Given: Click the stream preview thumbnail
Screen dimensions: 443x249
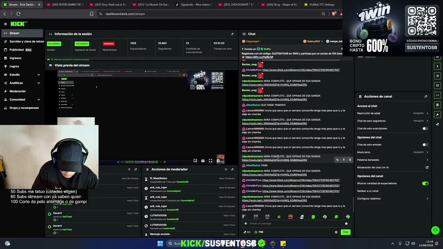Looking at the screenshot, I should [x=142, y=117].
